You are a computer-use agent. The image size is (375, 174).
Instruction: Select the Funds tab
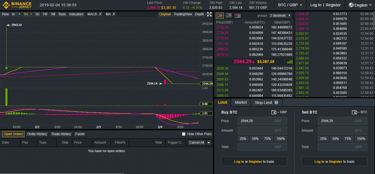pyautogui.click(x=80, y=134)
